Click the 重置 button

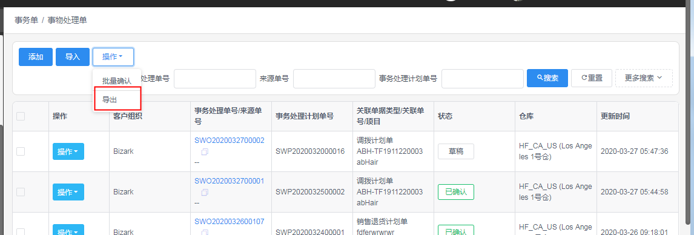(x=591, y=78)
